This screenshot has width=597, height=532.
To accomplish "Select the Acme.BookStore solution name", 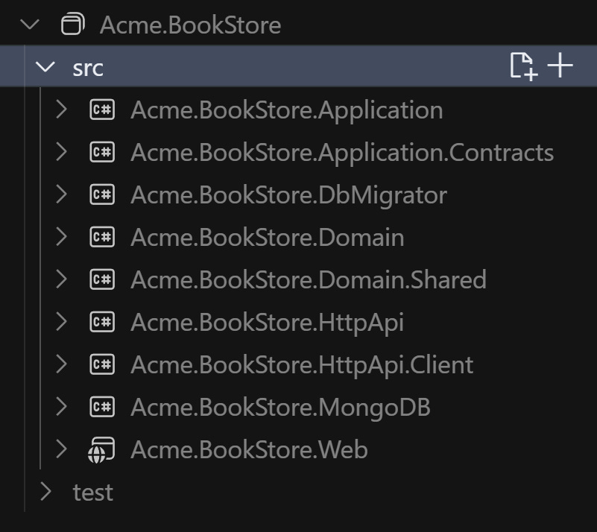I will coord(190,25).
